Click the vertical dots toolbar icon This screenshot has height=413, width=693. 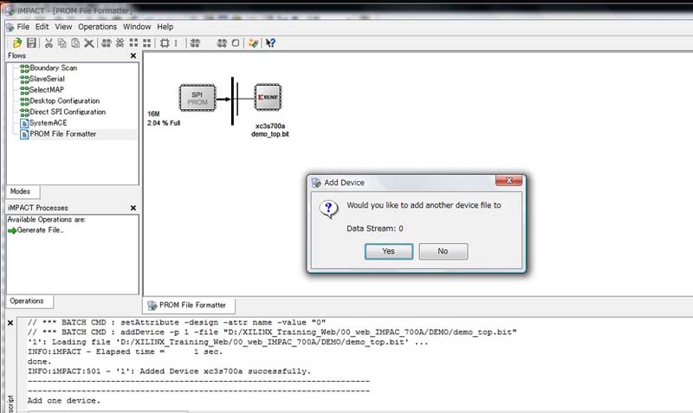[x=176, y=42]
